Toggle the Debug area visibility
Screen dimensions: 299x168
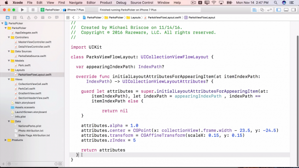point(286,10)
